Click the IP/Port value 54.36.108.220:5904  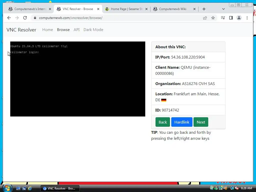(x=188, y=57)
